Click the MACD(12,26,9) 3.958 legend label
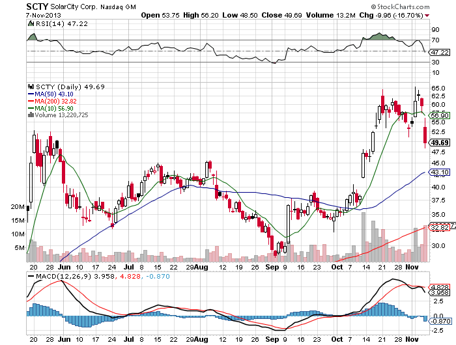 [75, 276]
